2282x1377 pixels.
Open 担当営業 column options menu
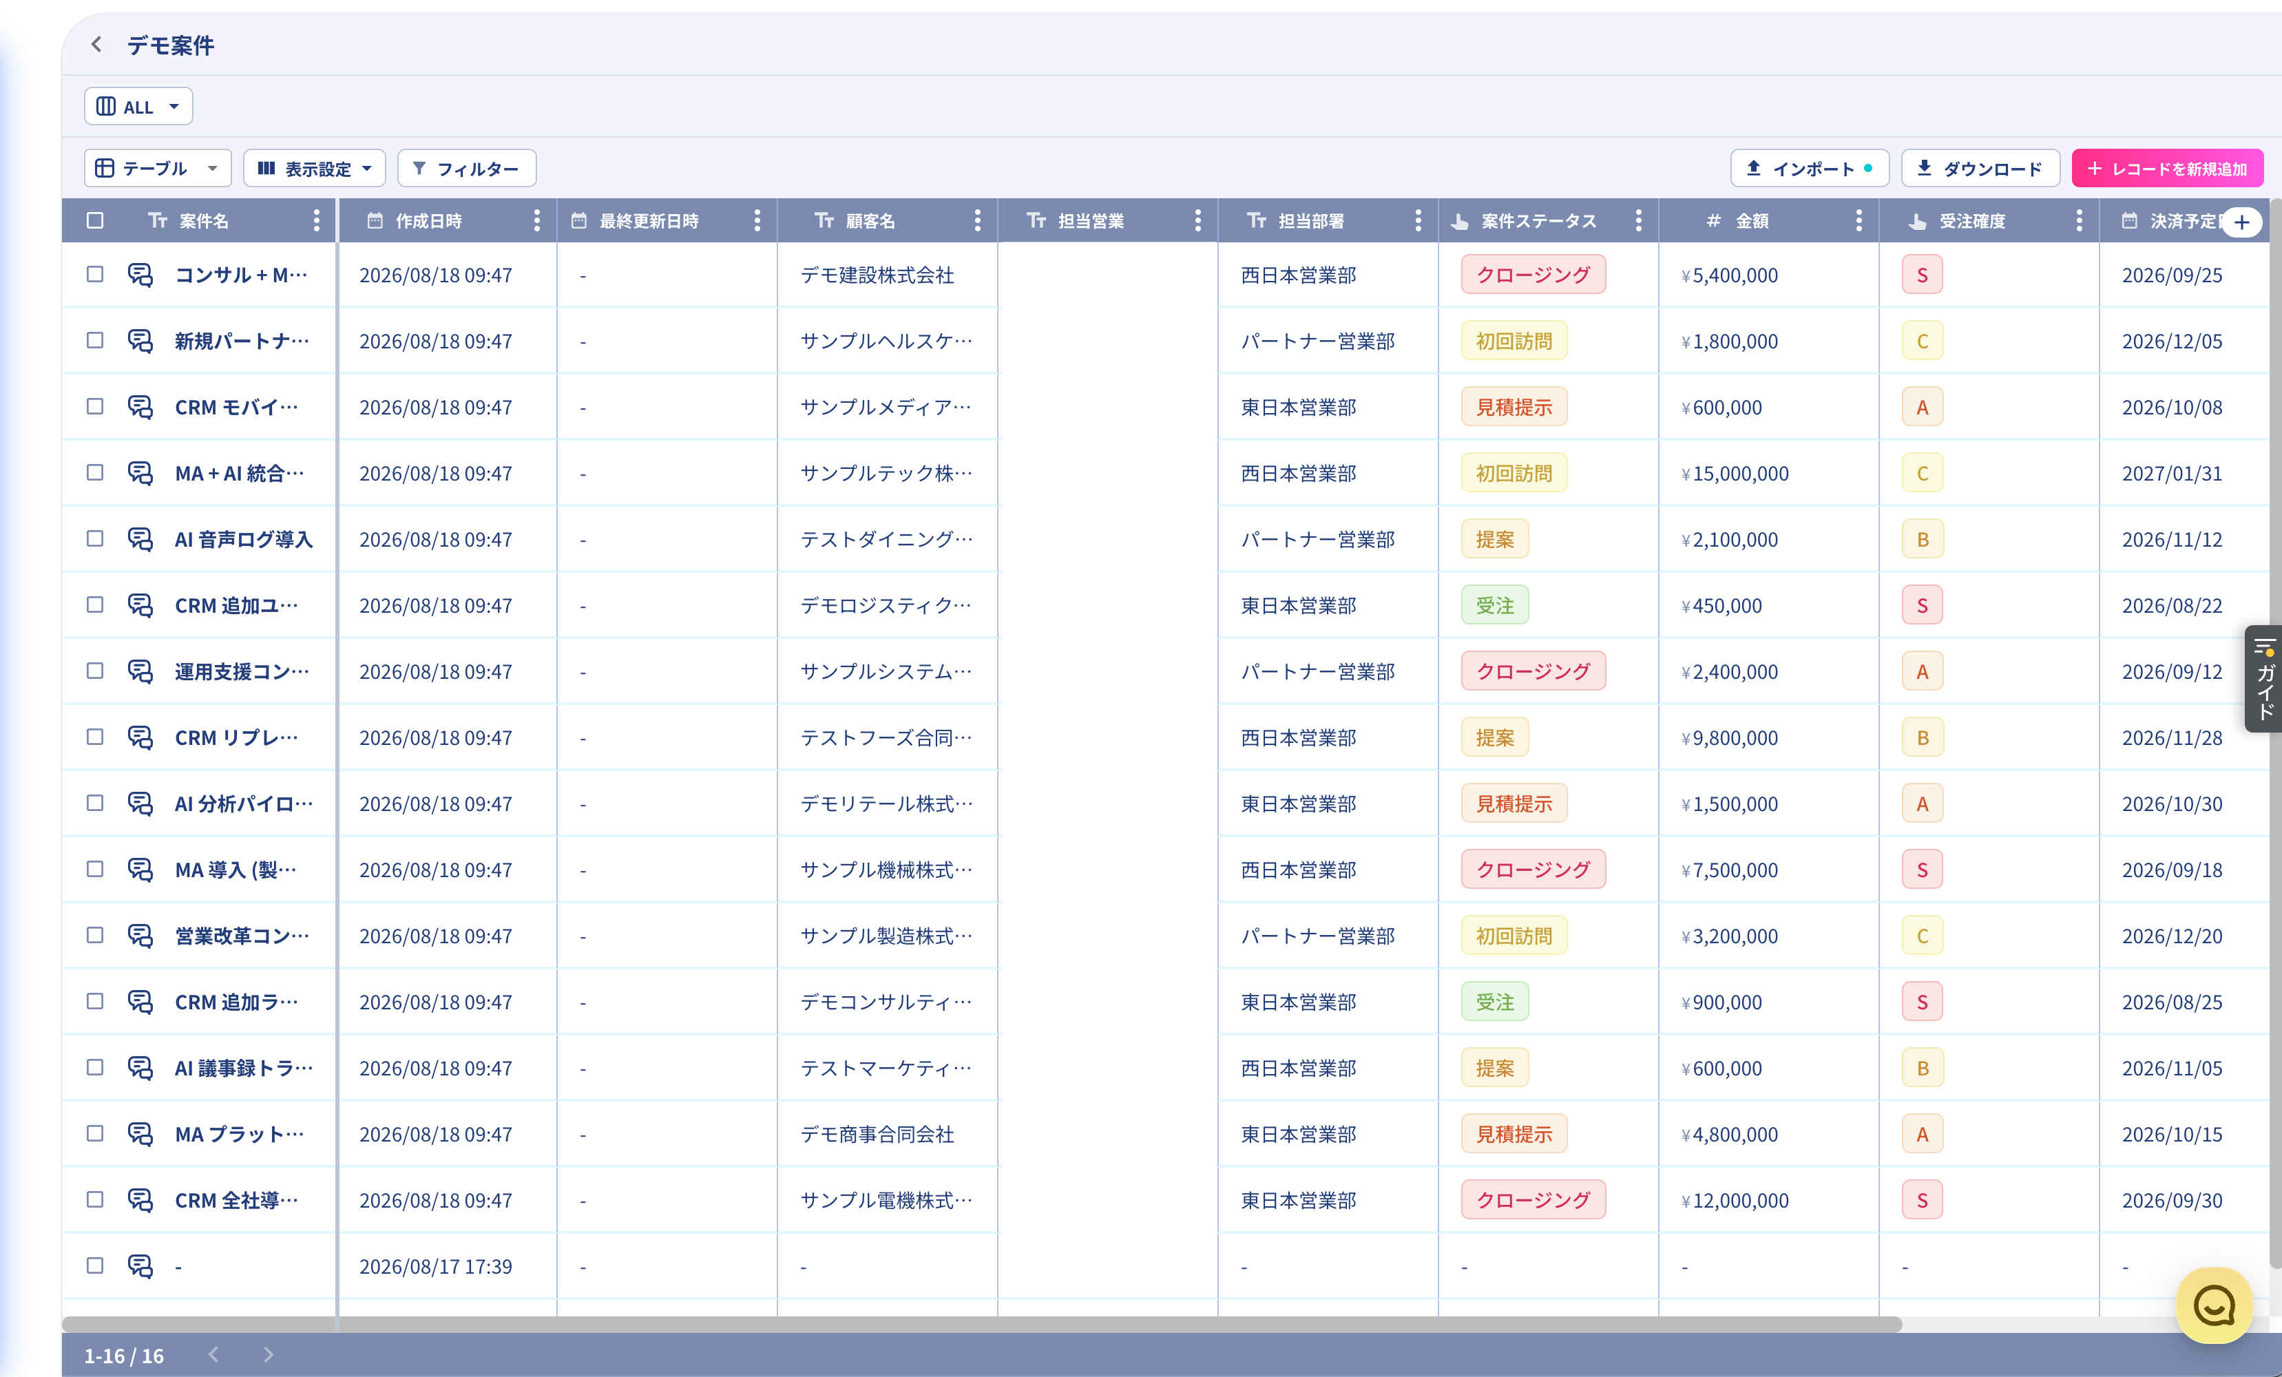tap(1198, 220)
